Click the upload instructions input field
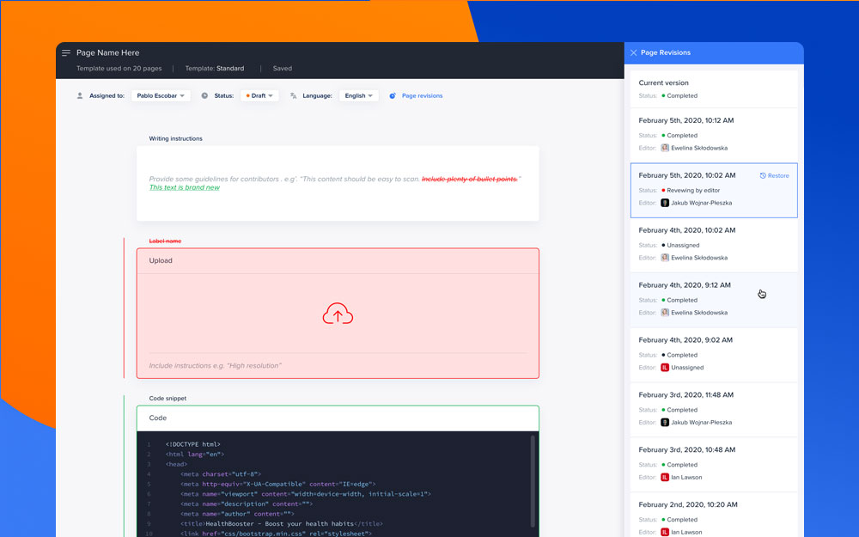The image size is (859, 537). point(338,365)
